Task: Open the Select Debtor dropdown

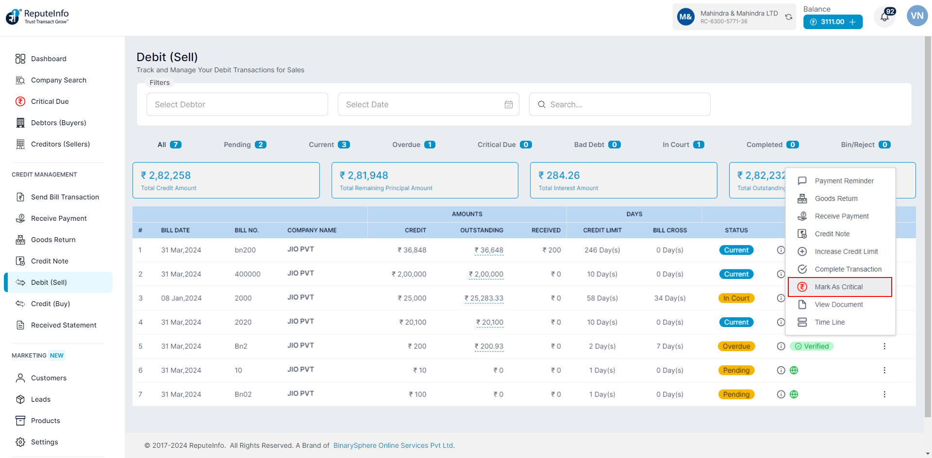Action: click(x=237, y=105)
